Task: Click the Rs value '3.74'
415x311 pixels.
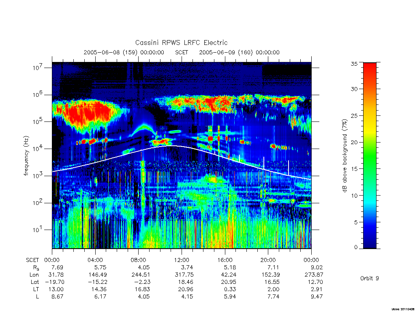Action: click(x=187, y=267)
